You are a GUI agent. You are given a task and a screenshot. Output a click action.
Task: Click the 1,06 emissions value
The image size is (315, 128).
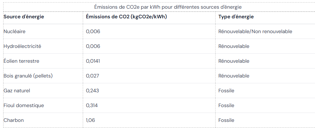(90, 120)
